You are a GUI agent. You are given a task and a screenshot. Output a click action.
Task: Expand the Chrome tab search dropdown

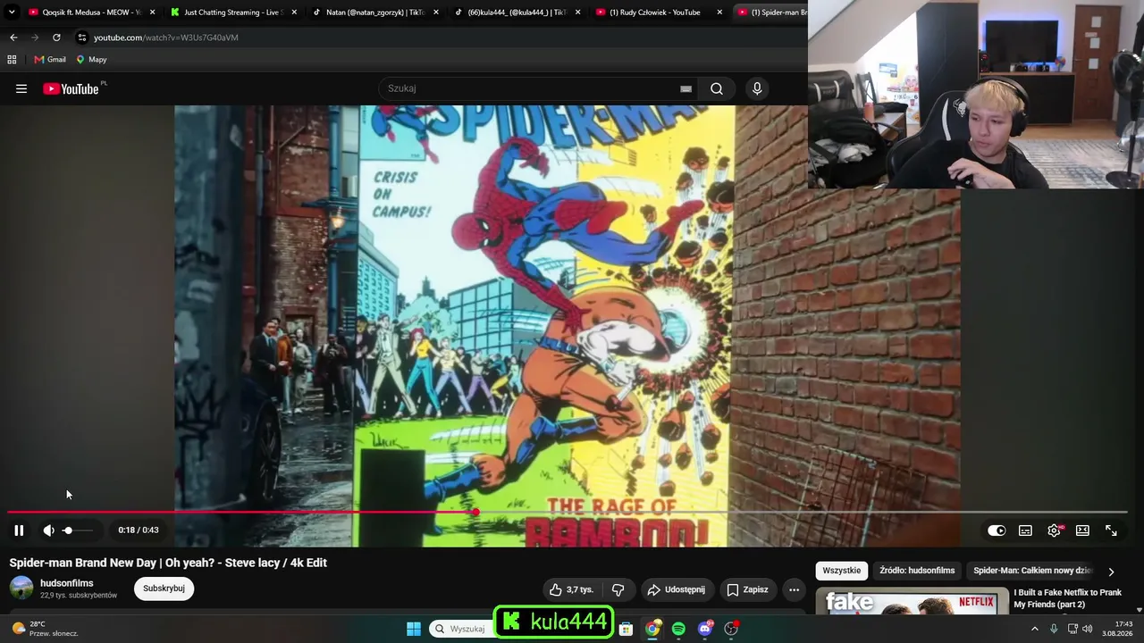point(12,13)
